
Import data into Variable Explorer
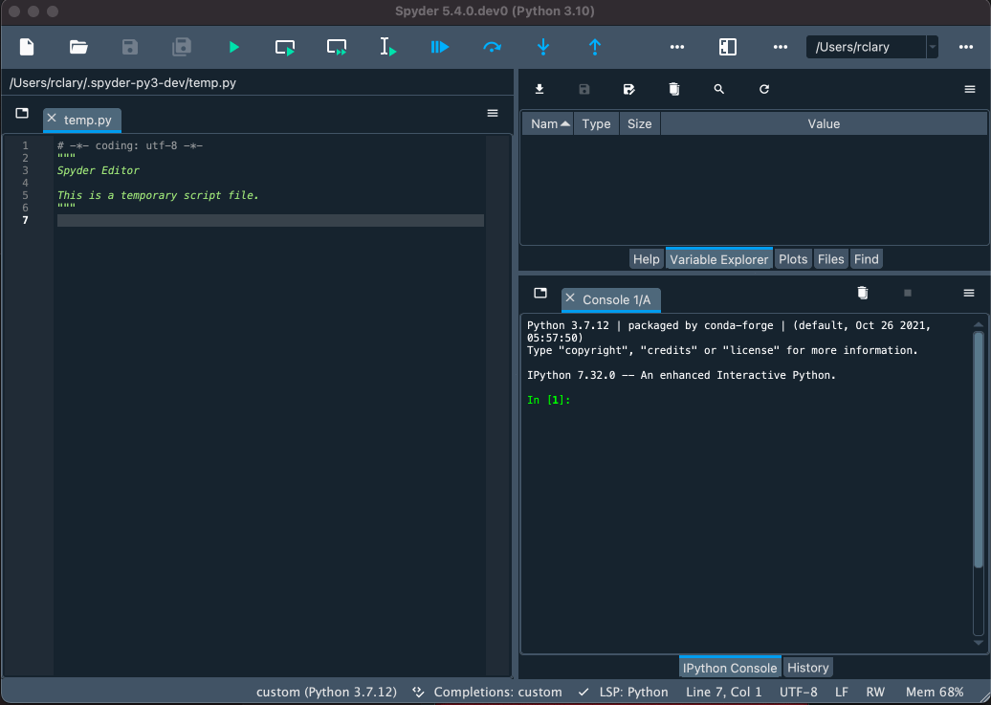pyautogui.click(x=540, y=89)
